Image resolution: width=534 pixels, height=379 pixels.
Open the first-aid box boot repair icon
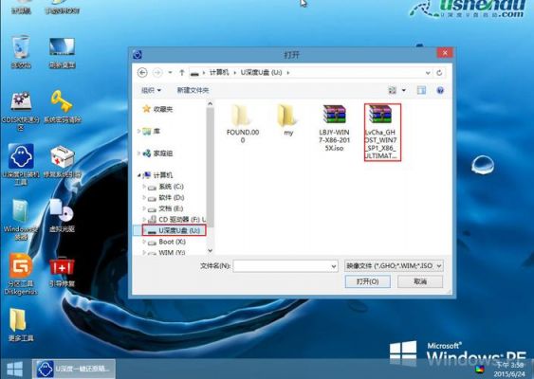(62, 162)
